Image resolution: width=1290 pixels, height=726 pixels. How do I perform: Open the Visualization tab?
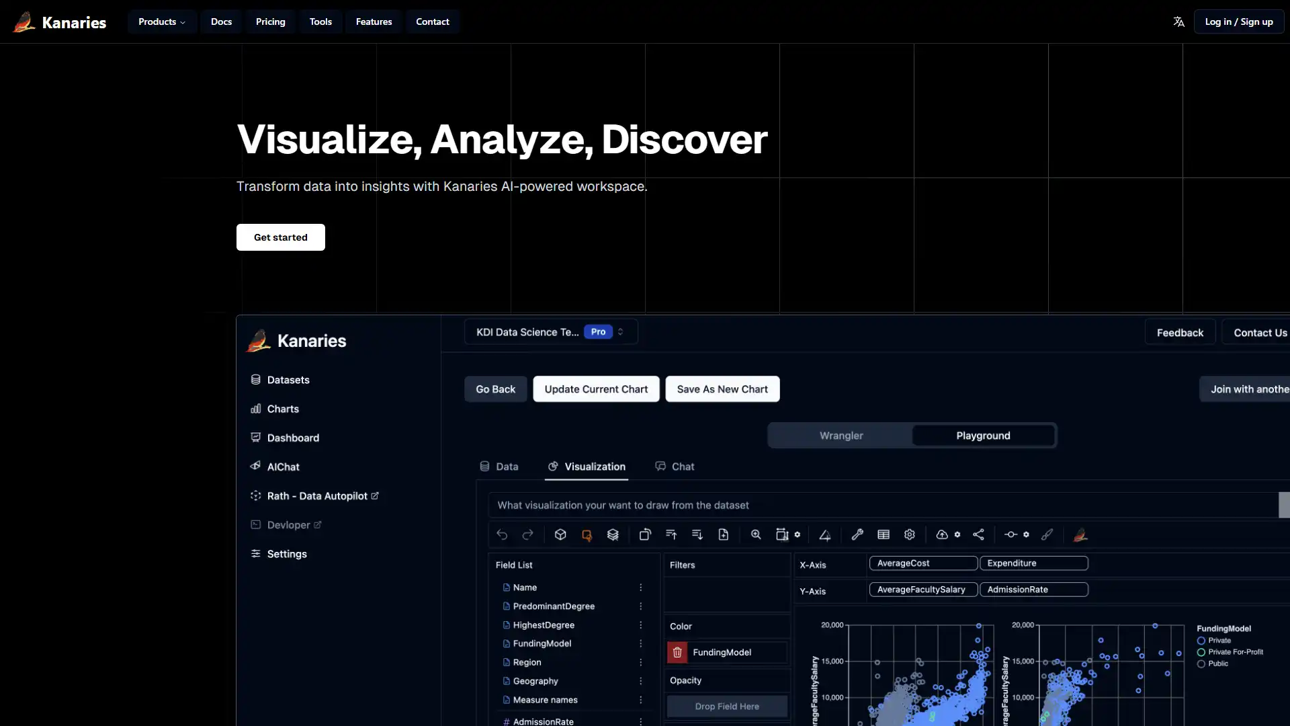[x=587, y=467]
